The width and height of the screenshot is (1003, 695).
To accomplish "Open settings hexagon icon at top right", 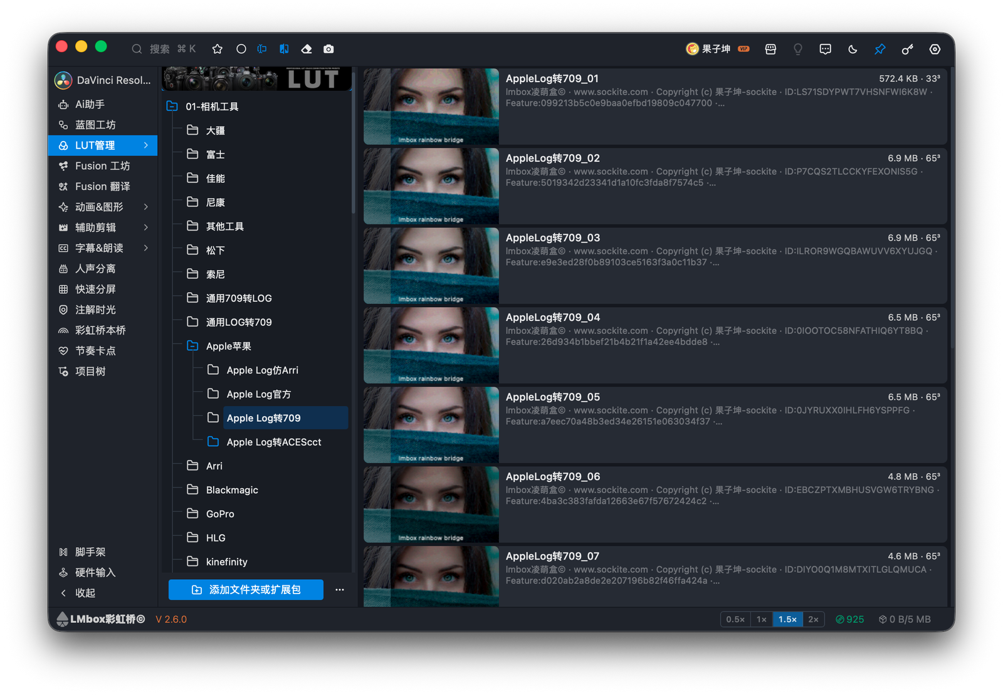I will pos(935,49).
